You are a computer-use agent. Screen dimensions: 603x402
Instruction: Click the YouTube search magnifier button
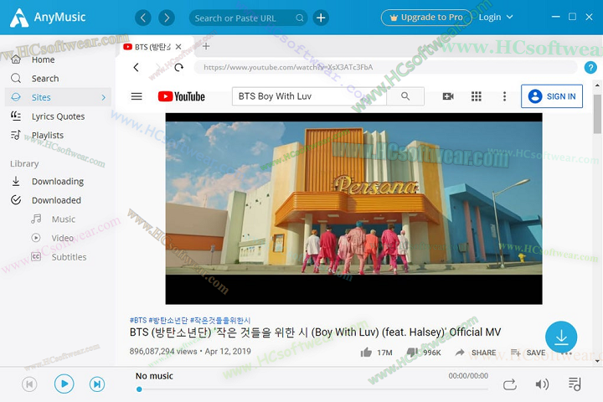405,96
